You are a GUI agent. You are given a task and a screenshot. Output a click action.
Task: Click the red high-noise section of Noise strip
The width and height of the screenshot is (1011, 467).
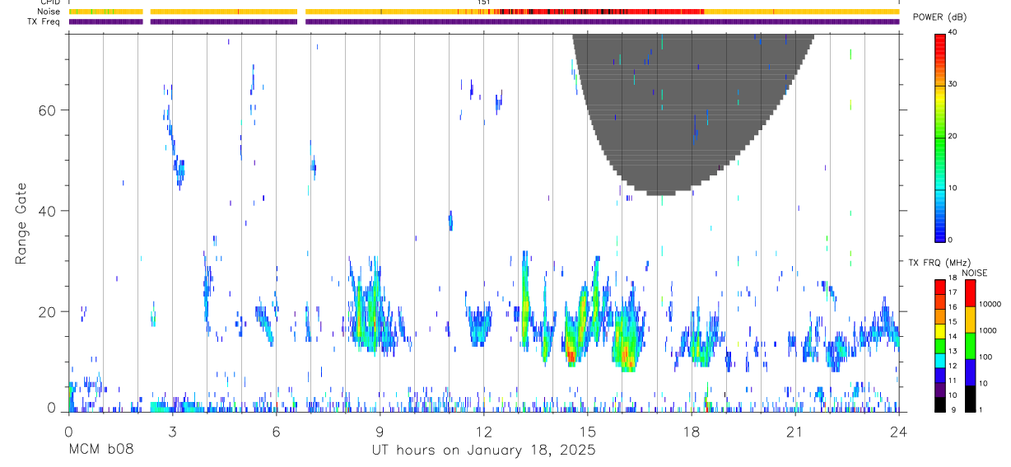pyautogui.click(x=601, y=12)
